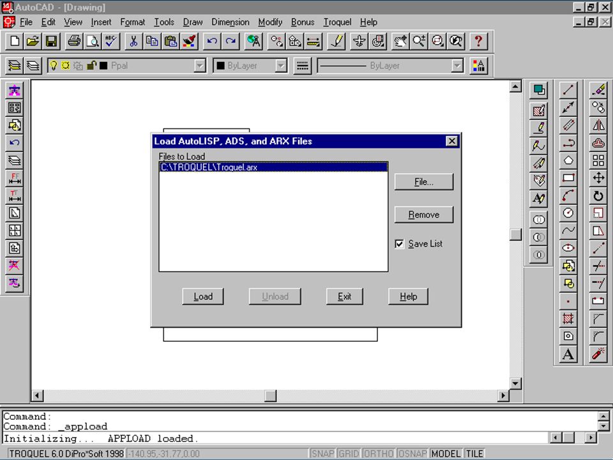Select the Array tool icon
The image size is (613, 460).
pyautogui.click(x=598, y=160)
